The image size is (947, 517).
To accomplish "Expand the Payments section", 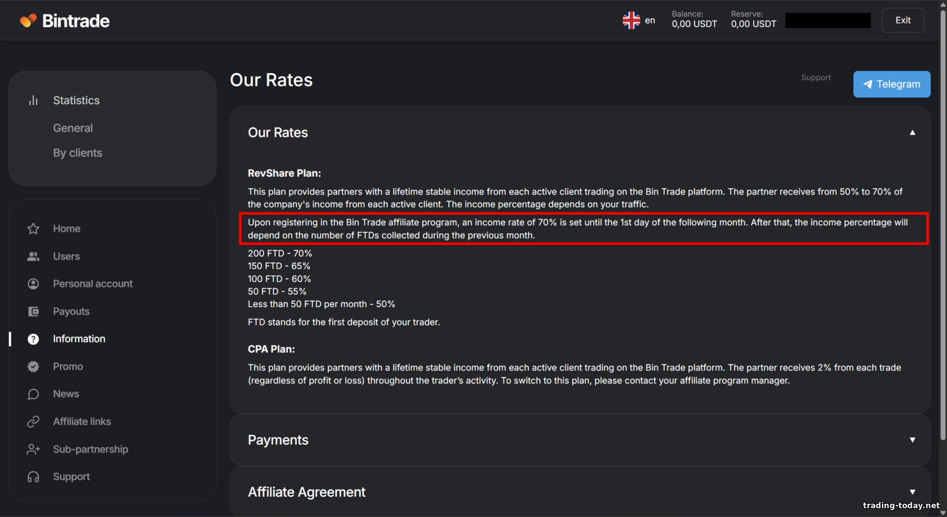I will tap(912, 440).
